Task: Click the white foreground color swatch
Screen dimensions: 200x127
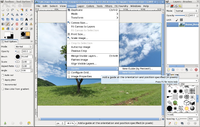Action: coord(7,34)
